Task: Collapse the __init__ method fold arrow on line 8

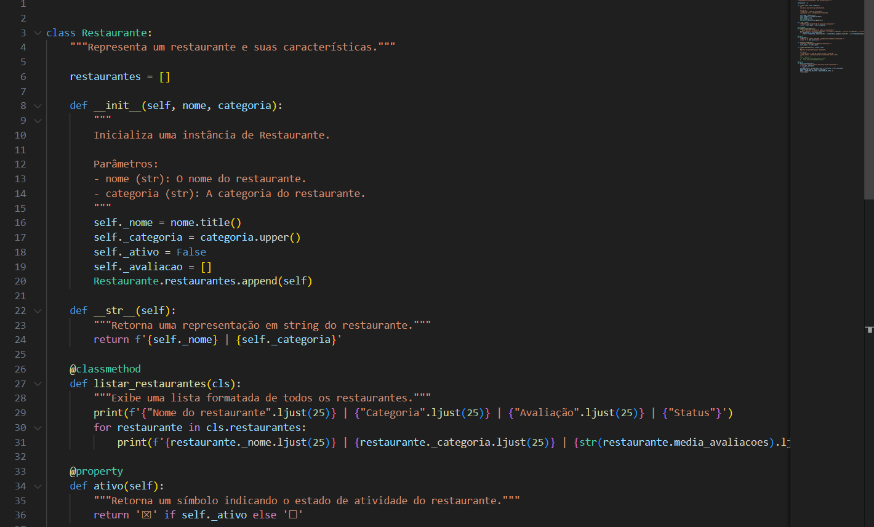Action: [38, 106]
